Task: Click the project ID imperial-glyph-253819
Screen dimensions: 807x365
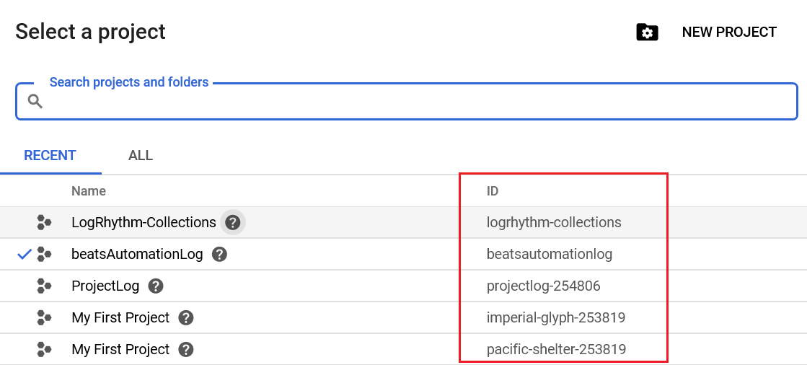Action: coord(555,318)
